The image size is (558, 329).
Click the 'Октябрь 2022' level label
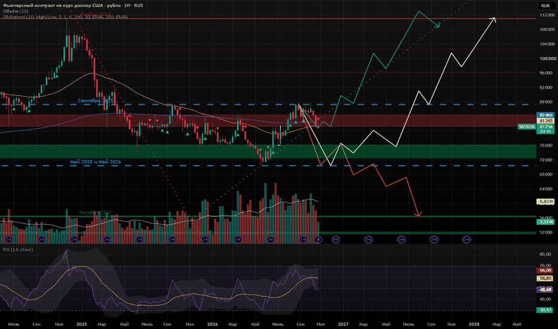tap(95, 212)
